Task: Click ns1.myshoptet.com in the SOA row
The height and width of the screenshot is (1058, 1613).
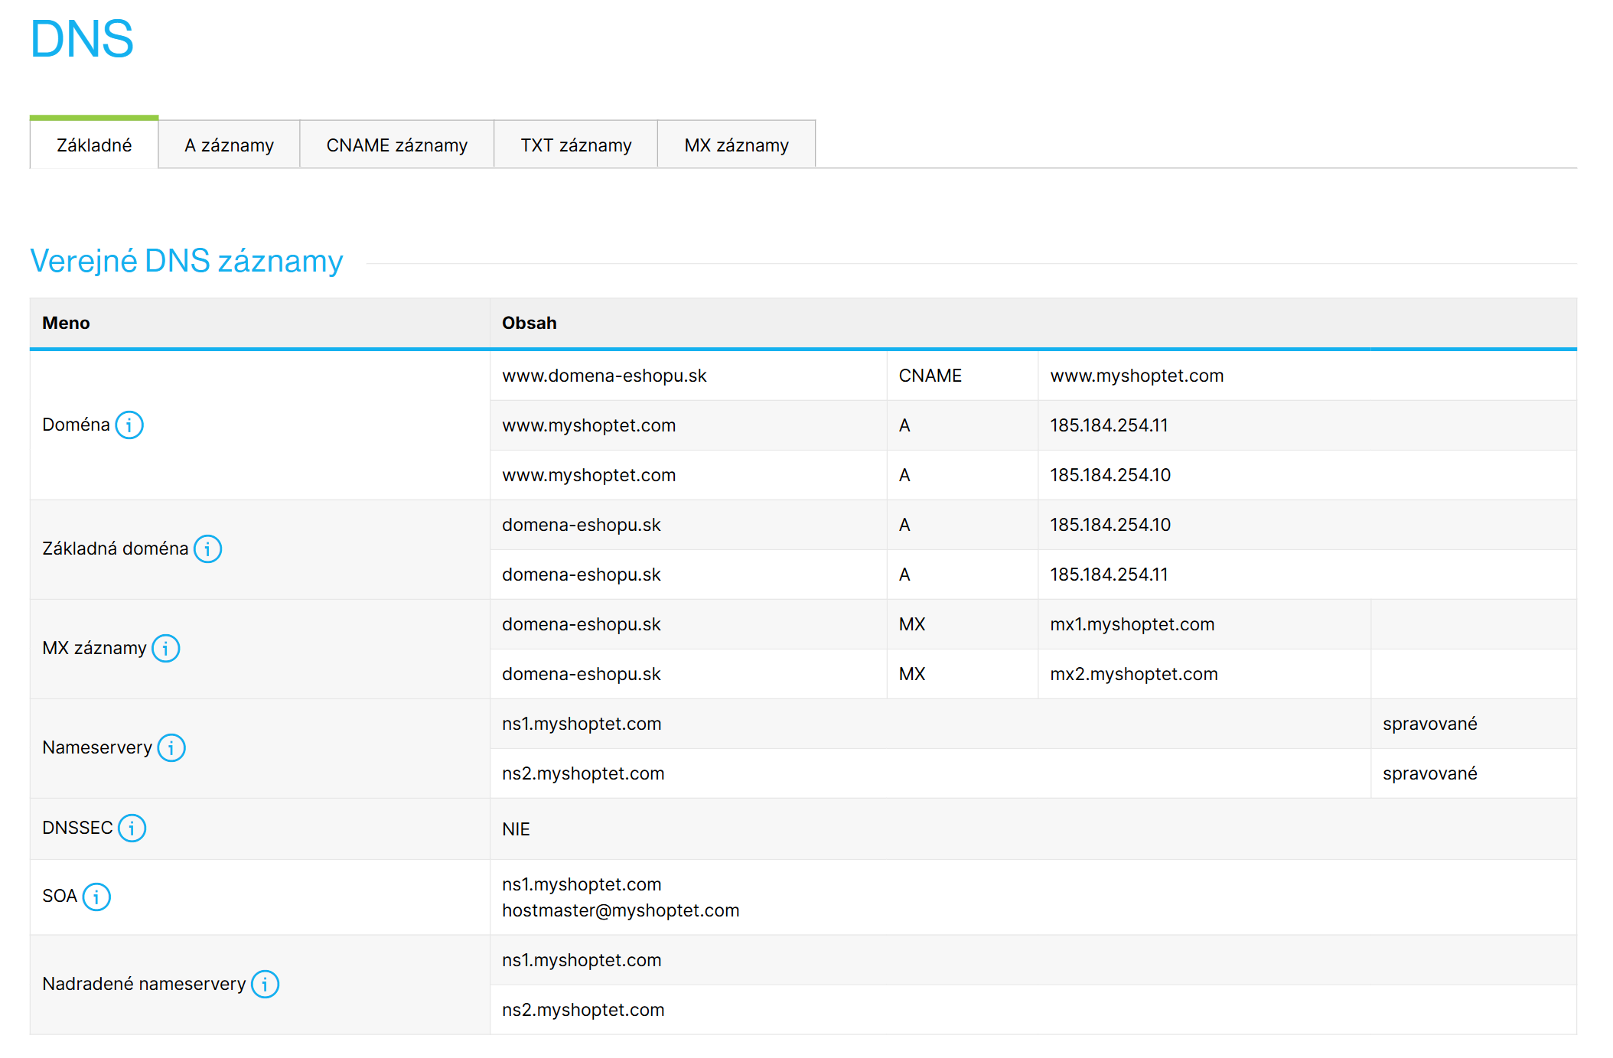Action: [x=582, y=884]
